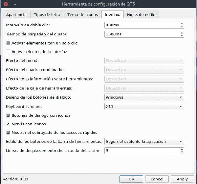Viewport: 197px width, 184px height.
Task: Expand the Diseño de los botones de diálogo combo
Action: [144, 97]
